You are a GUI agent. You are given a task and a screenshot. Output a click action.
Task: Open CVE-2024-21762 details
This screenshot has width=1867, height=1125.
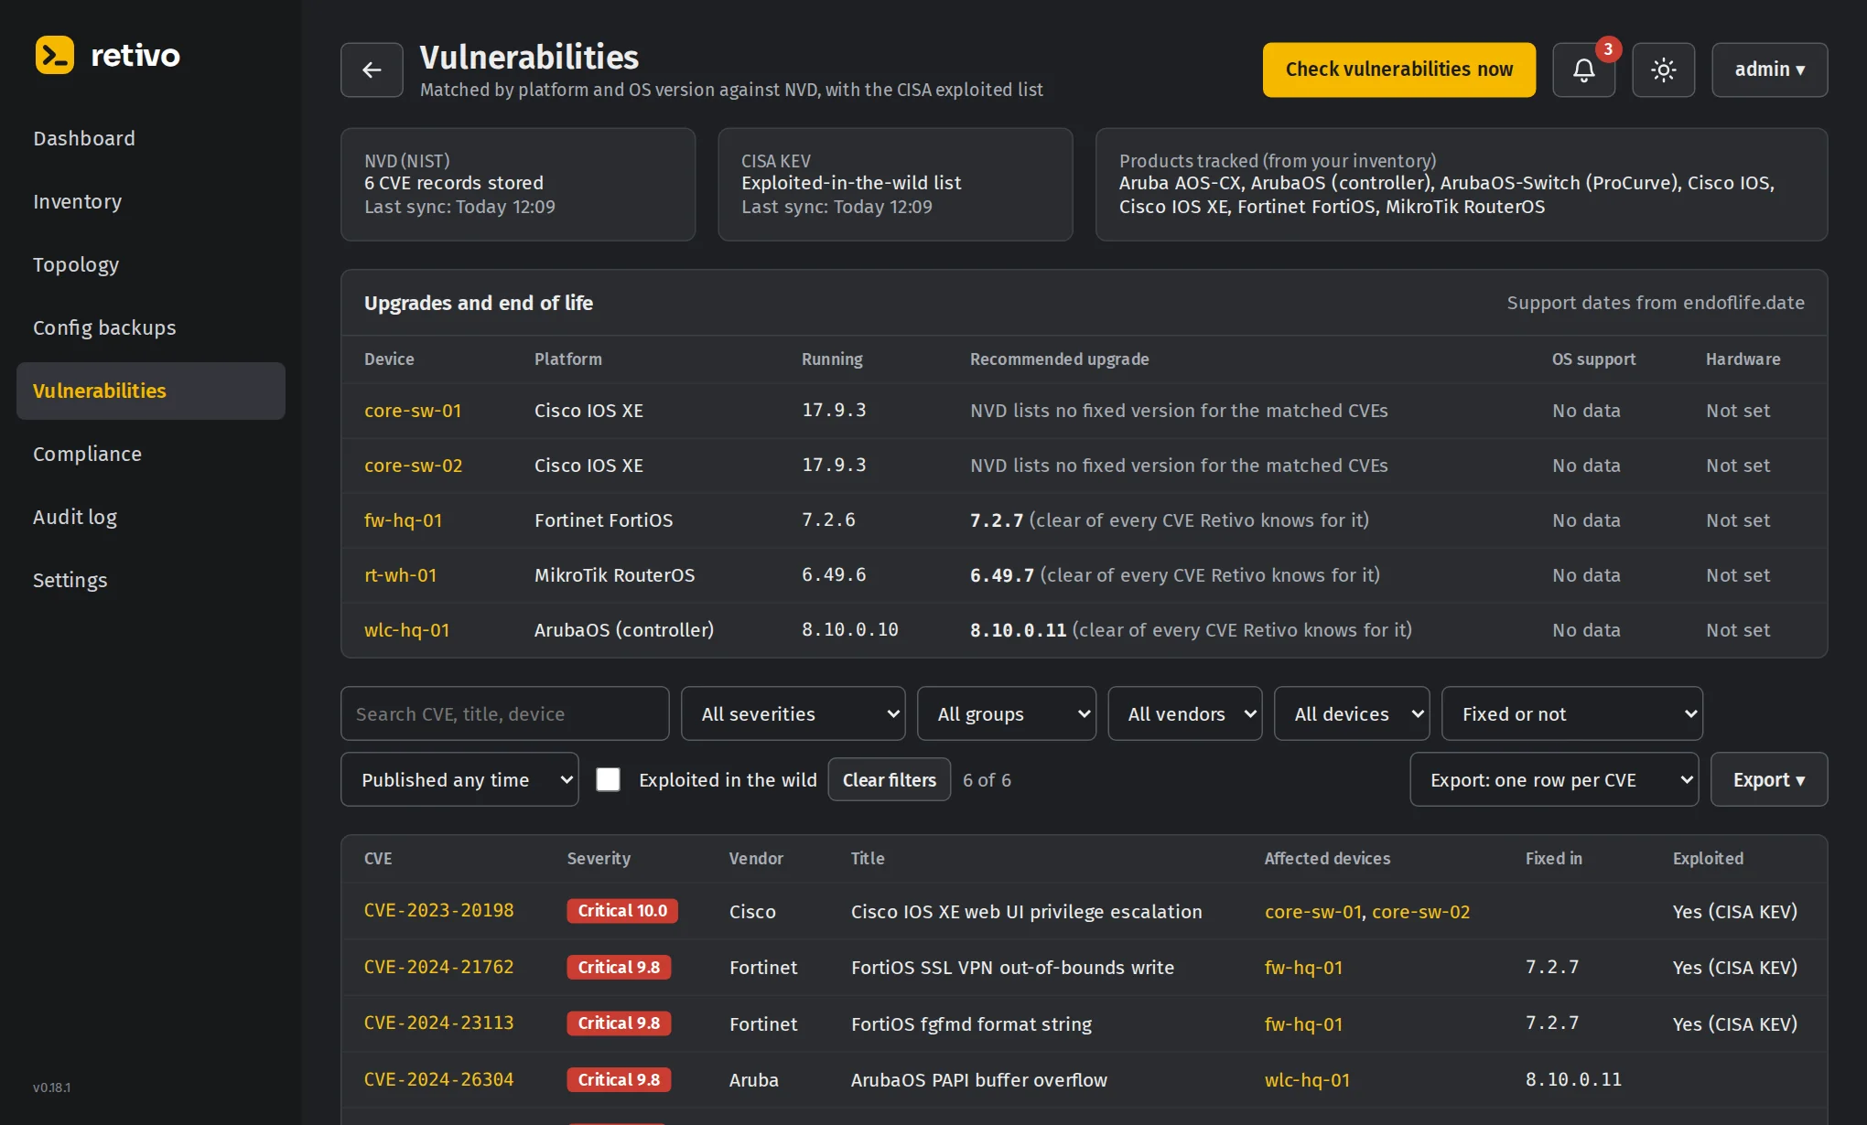pyautogui.click(x=439, y=967)
